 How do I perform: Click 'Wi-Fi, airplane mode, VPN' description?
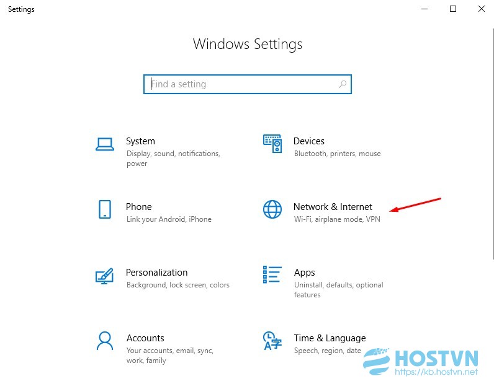point(337,219)
